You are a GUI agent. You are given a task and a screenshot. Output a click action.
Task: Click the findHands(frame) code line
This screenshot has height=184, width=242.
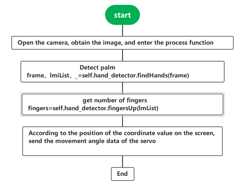click(x=108, y=76)
